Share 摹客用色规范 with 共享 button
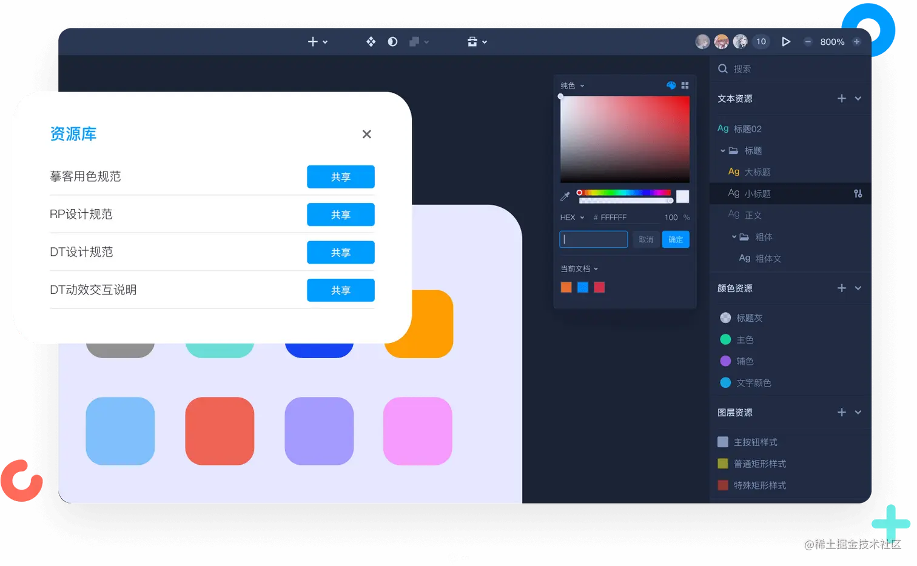This screenshot has height=566, width=917. (341, 177)
